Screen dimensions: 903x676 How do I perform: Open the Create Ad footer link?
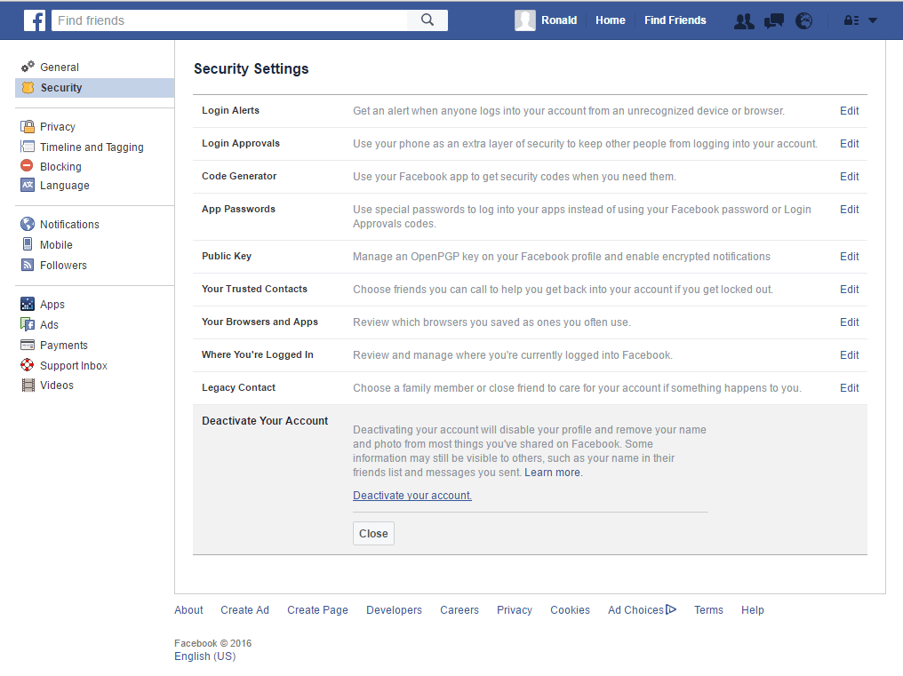(244, 609)
